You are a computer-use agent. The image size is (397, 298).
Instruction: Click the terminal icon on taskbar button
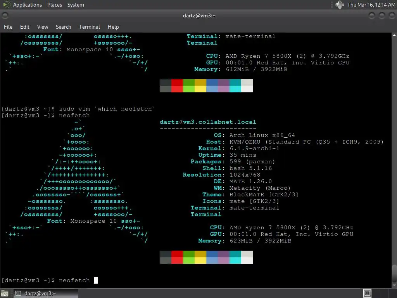[18, 293]
